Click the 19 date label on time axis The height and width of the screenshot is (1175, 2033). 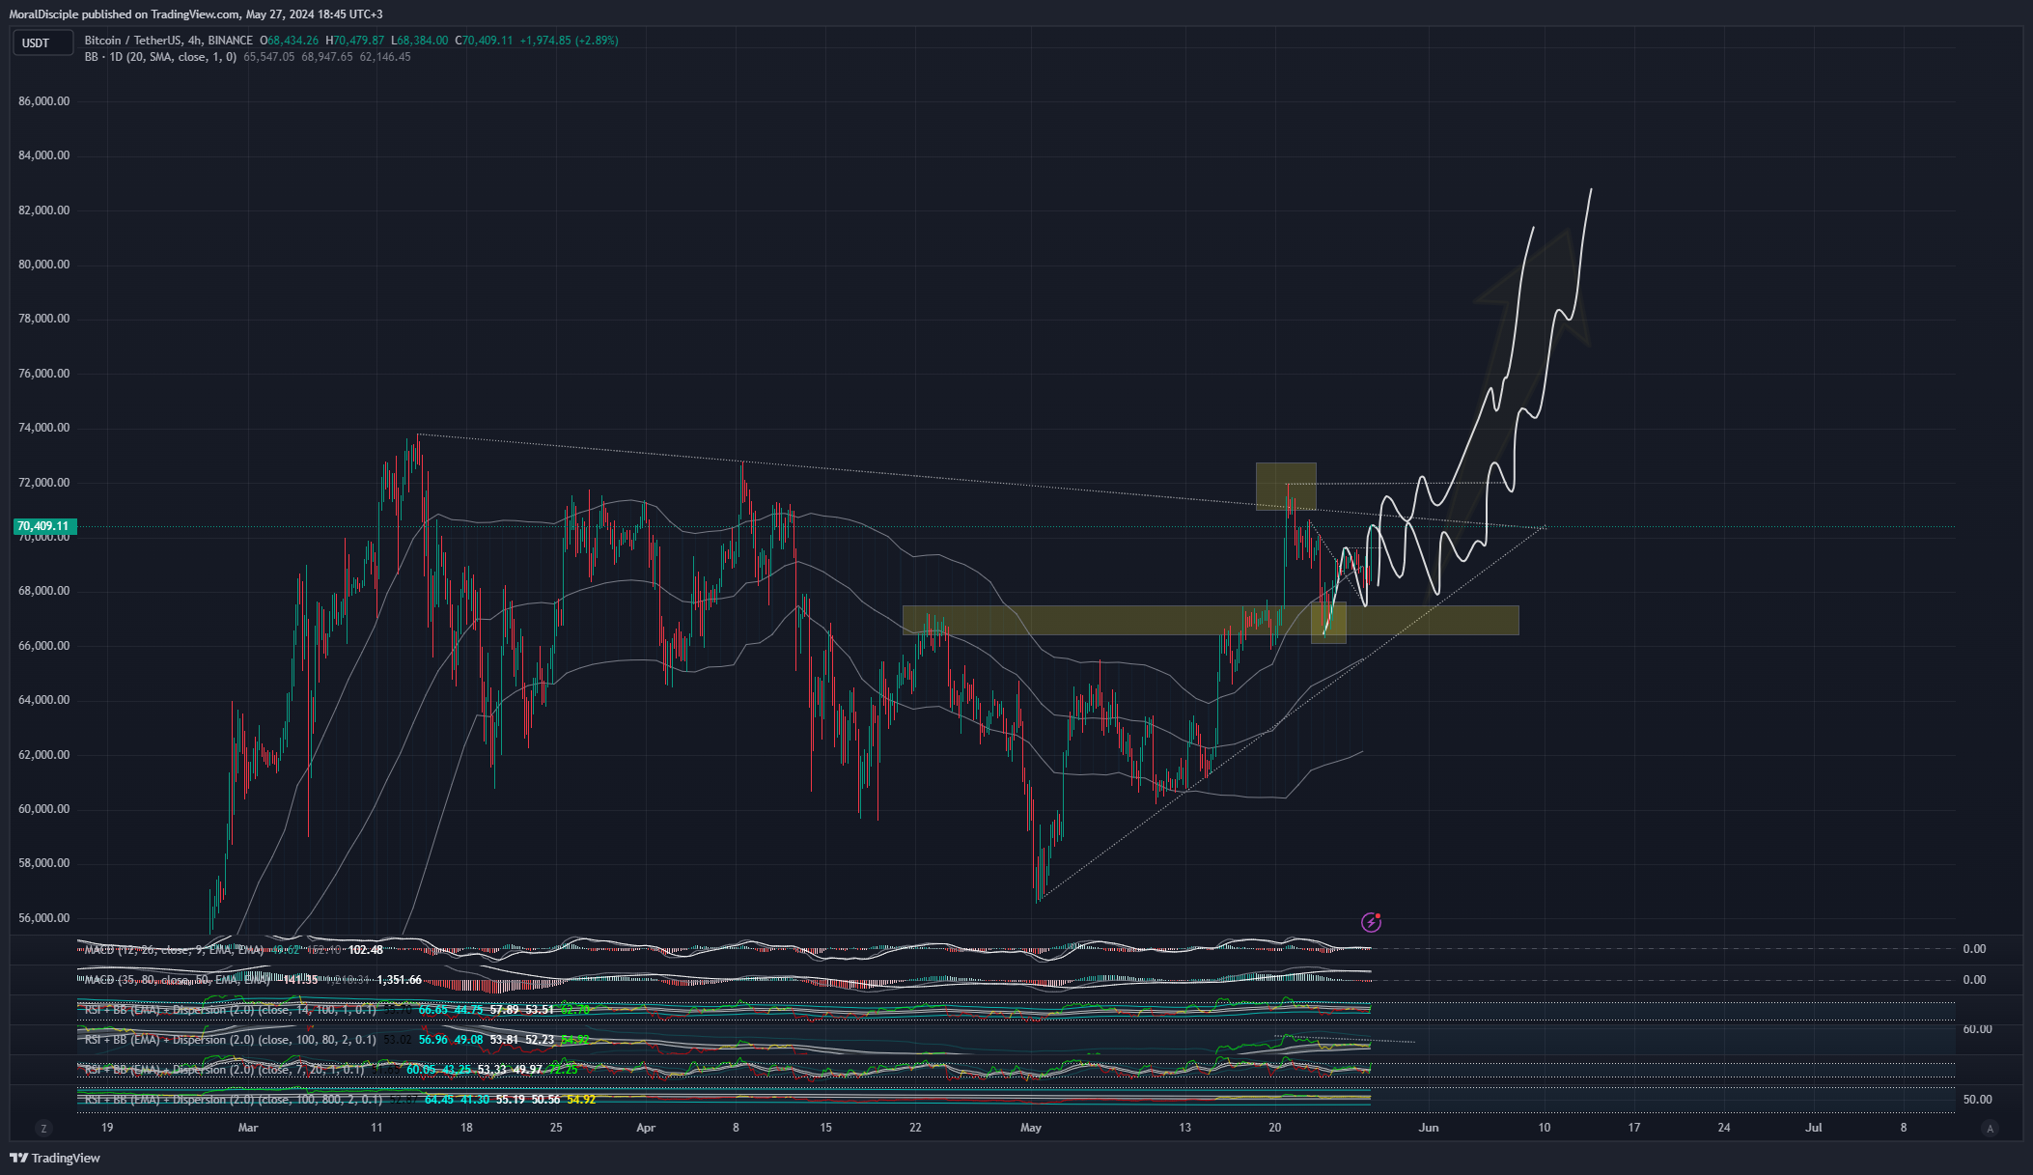[107, 1128]
